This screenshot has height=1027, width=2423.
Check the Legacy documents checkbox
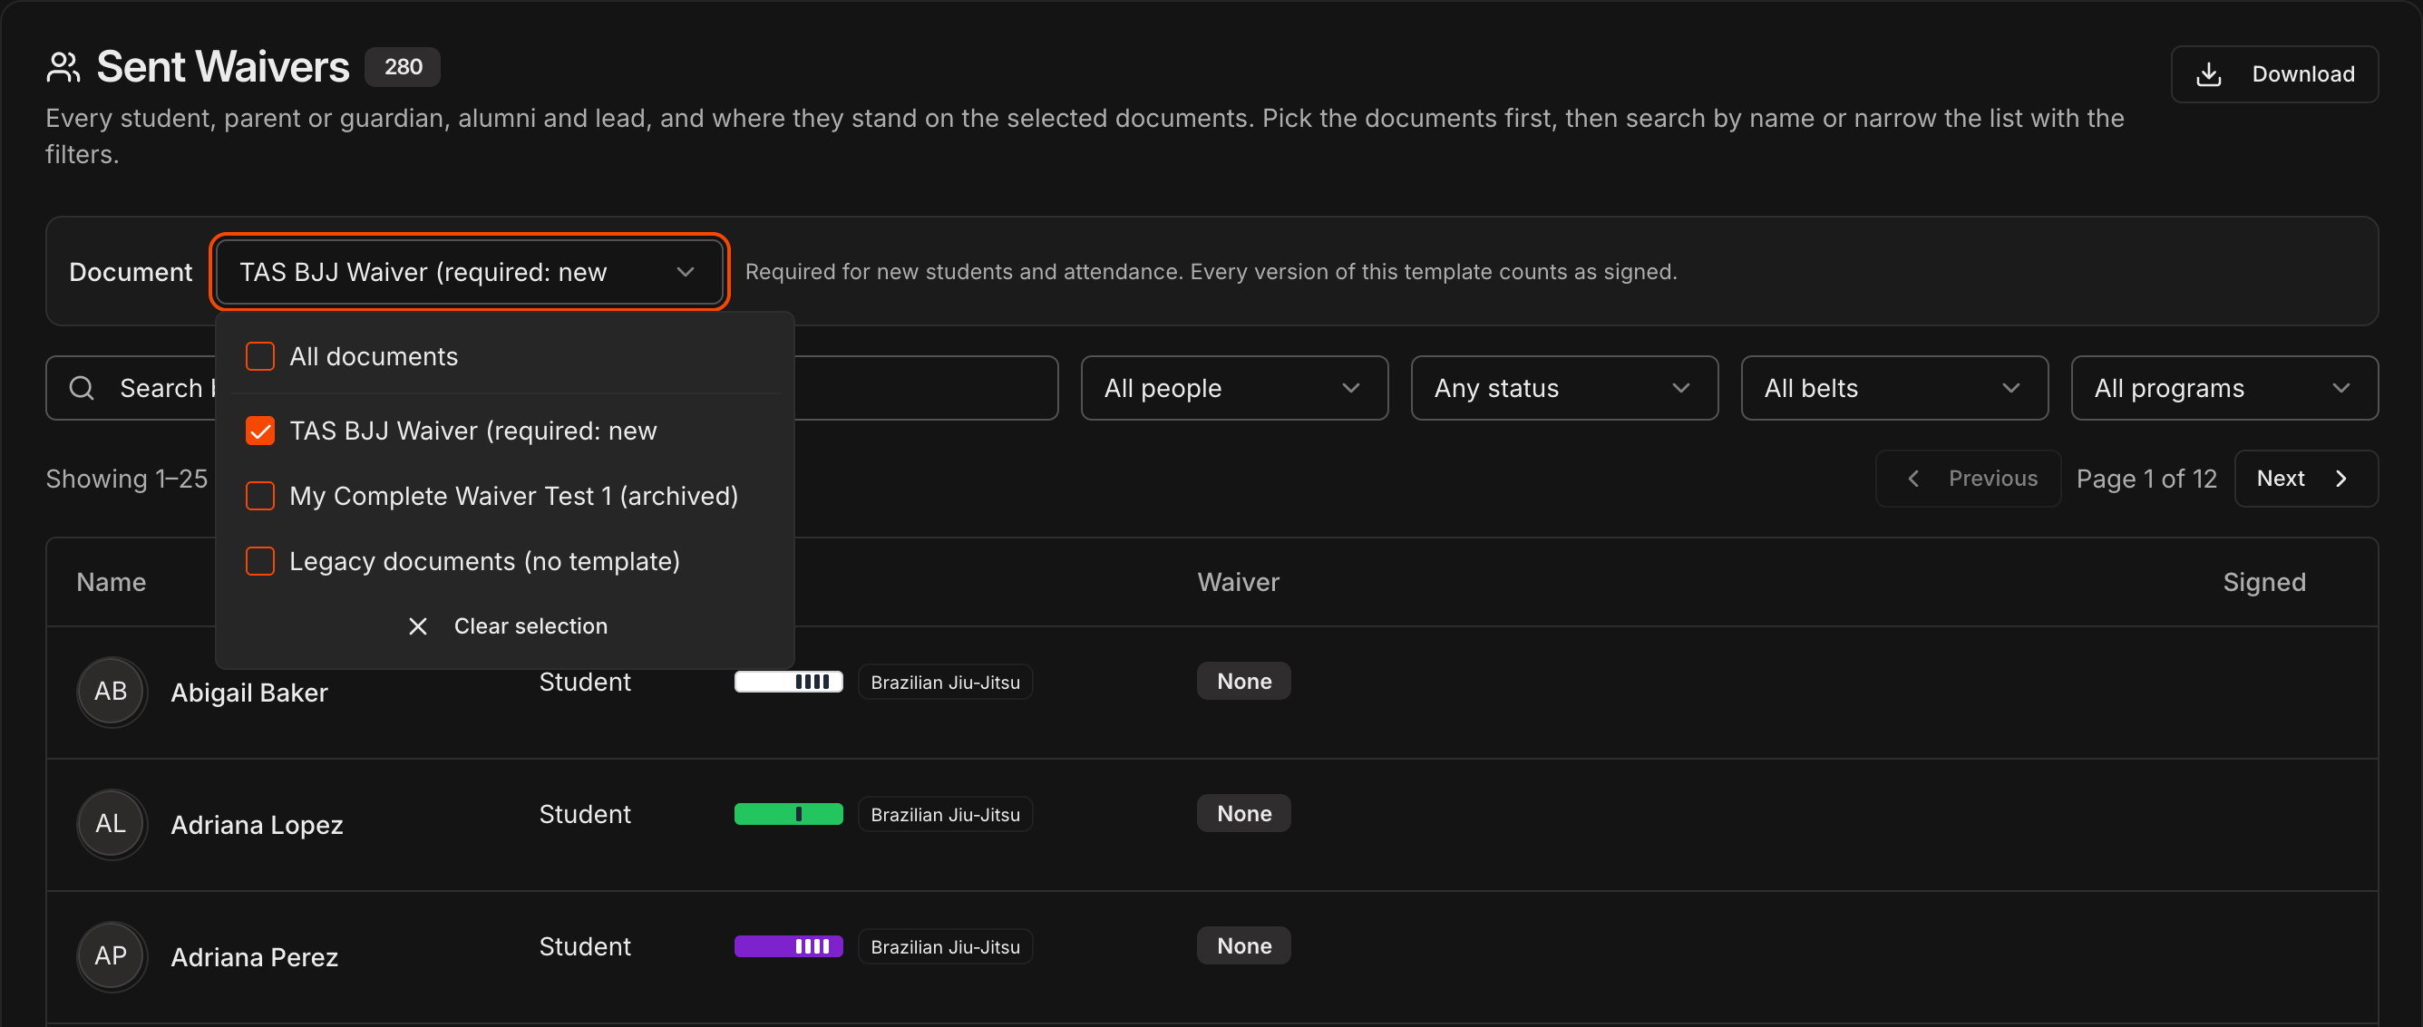click(259, 560)
